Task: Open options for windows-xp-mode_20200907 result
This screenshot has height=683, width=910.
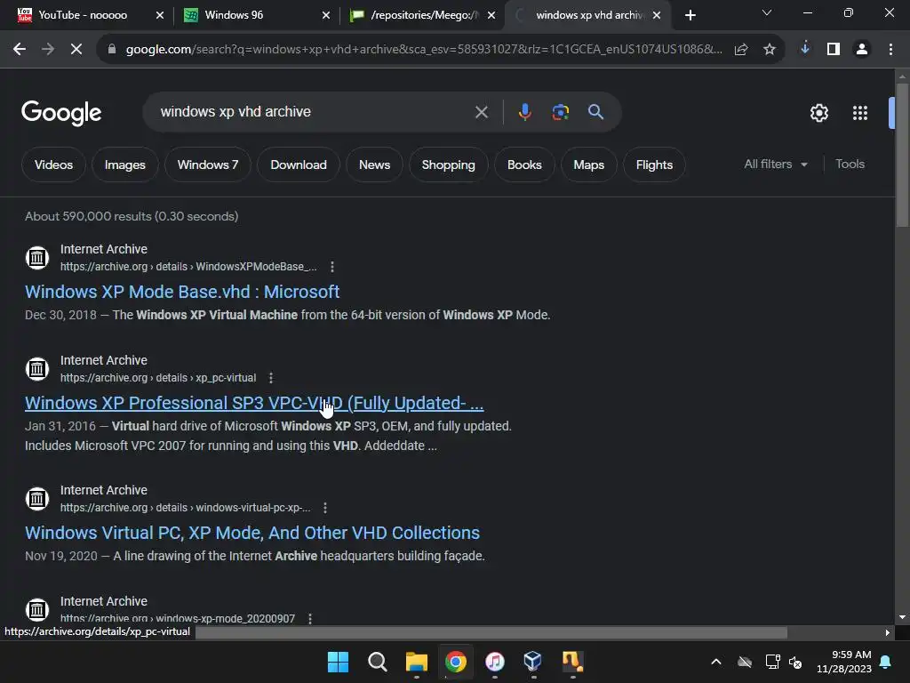Action: click(310, 619)
